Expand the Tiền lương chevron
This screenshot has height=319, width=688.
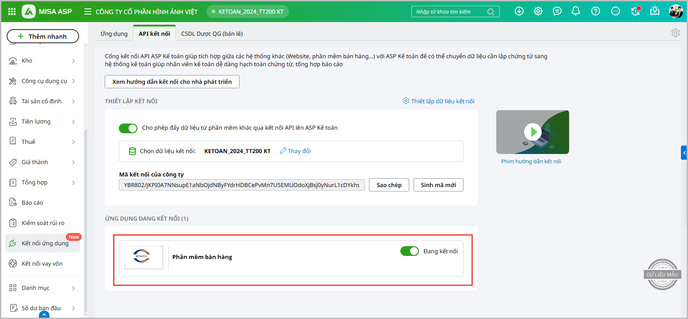pos(73,121)
